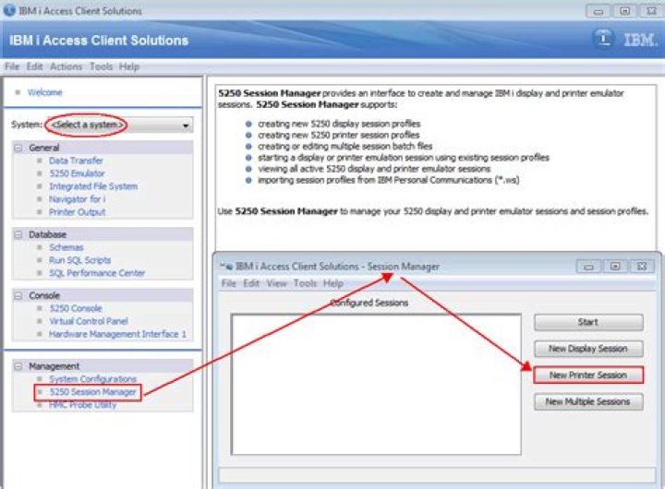The width and height of the screenshot is (665, 489).
Task: Collapse the Console section
Action: coord(18,295)
